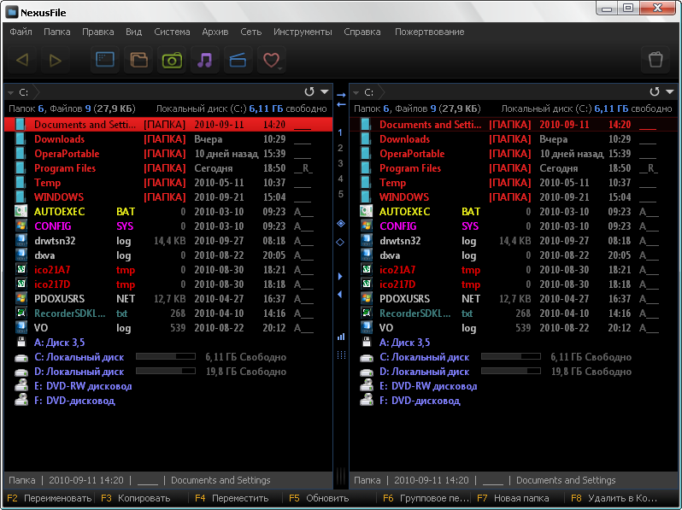Open the favorites heart toolbar icon
This screenshot has width=682, height=510.
click(272, 60)
